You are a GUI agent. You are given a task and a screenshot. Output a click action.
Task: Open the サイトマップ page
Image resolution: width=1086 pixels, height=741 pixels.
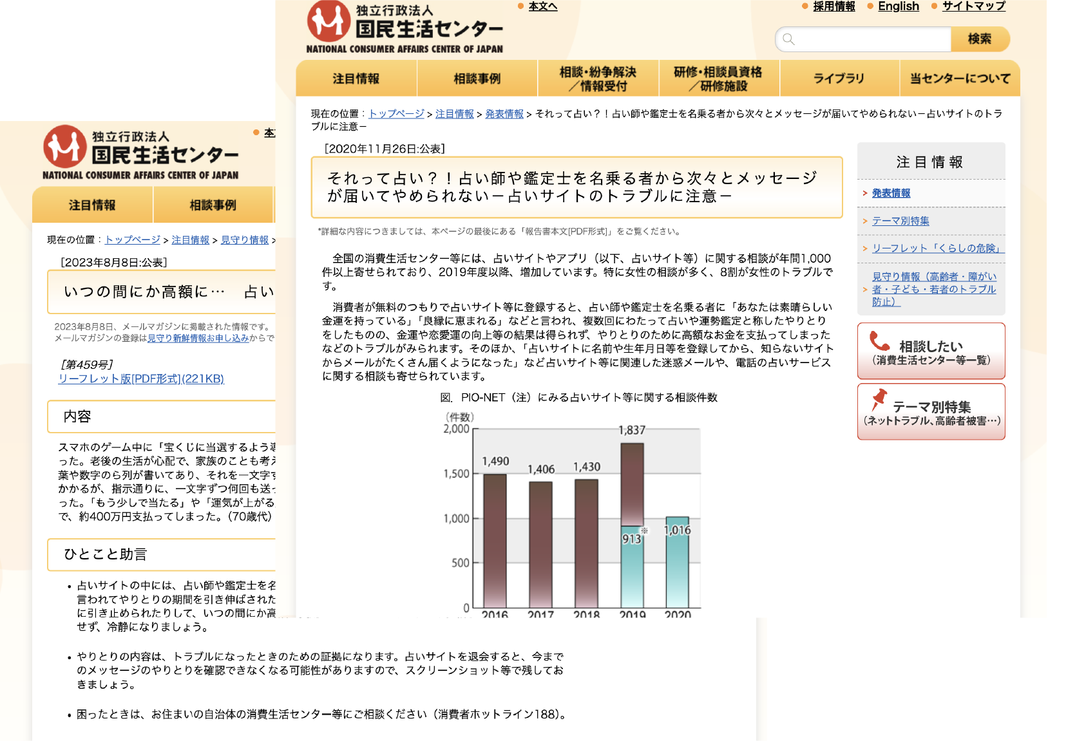click(973, 6)
